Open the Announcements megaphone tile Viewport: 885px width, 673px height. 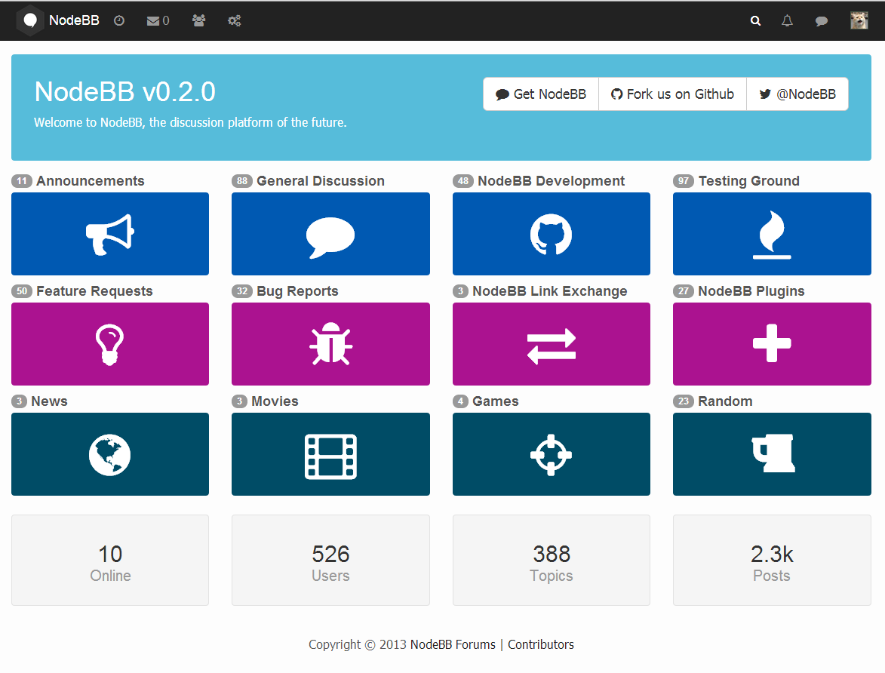coord(110,234)
